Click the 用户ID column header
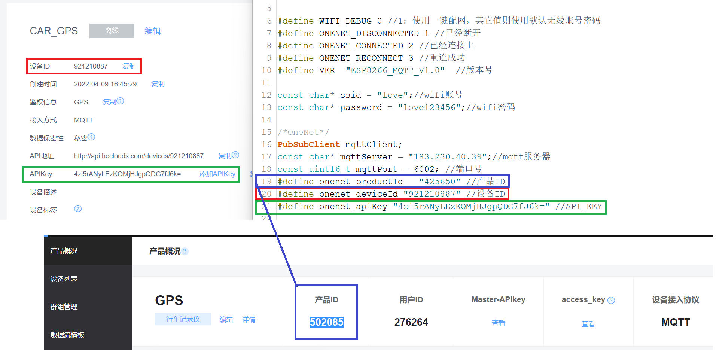Screen dimensions: 722x350 point(411,300)
